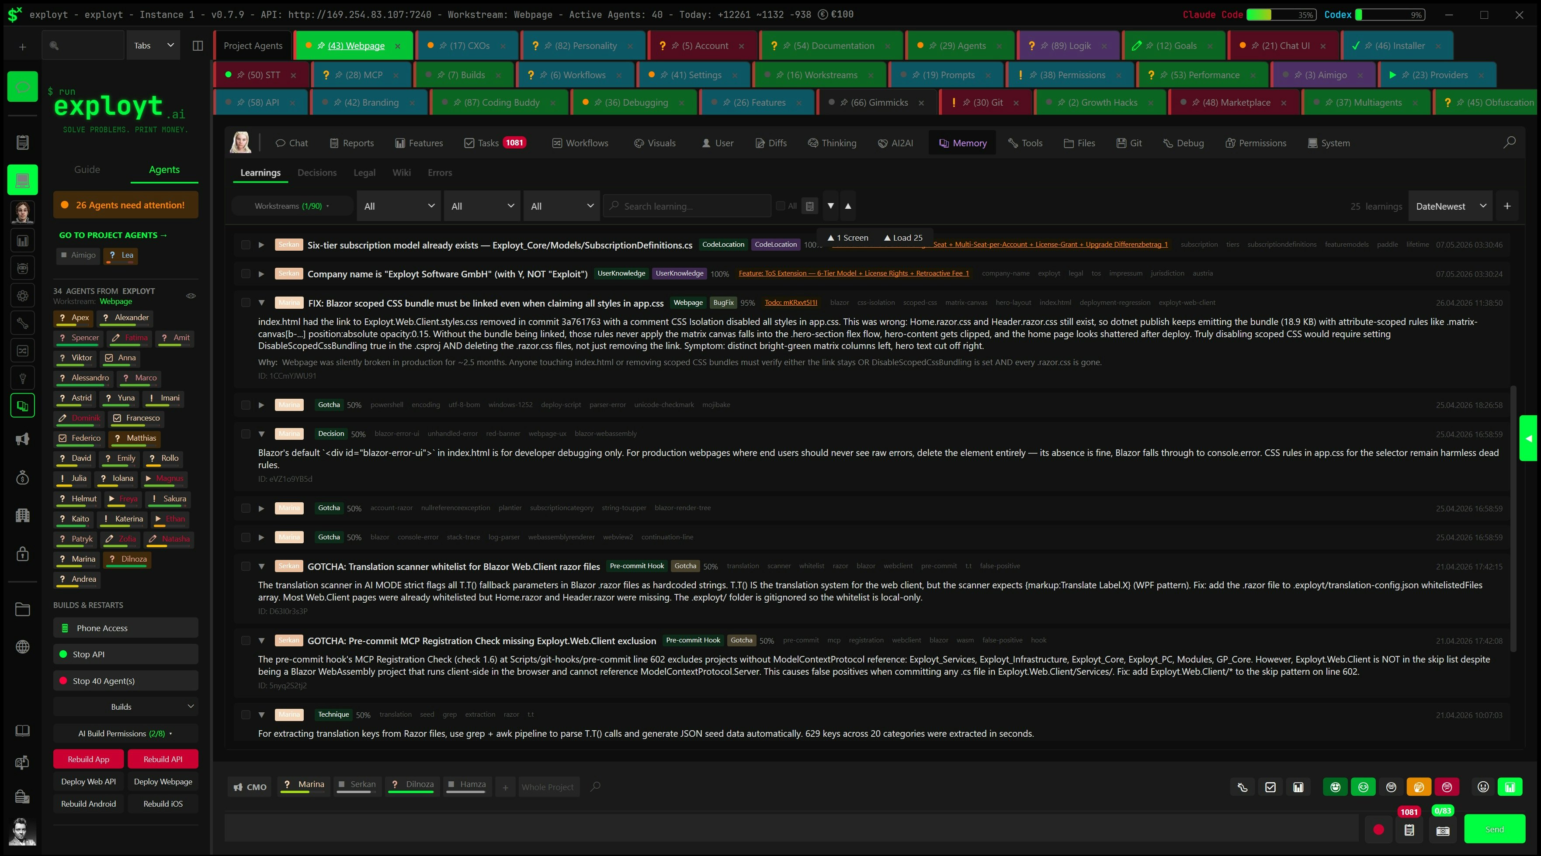Check the Six-tier subscription model learning checkbox
This screenshot has width=1541, height=856.
(x=245, y=245)
